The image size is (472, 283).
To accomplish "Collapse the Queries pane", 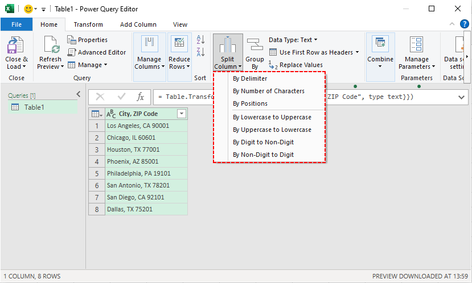I will coord(79,94).
